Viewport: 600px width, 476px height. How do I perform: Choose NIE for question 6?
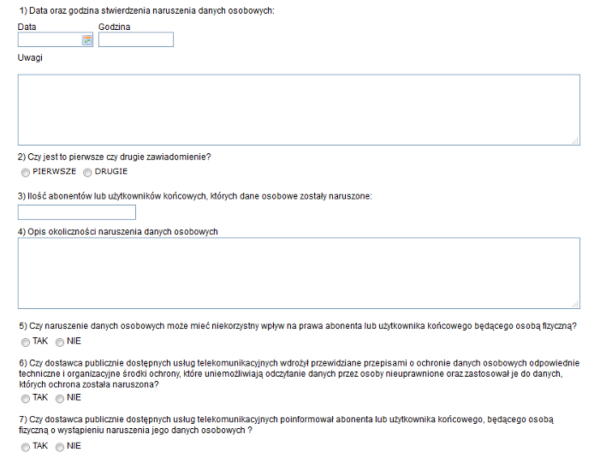(x=60, y=399)
